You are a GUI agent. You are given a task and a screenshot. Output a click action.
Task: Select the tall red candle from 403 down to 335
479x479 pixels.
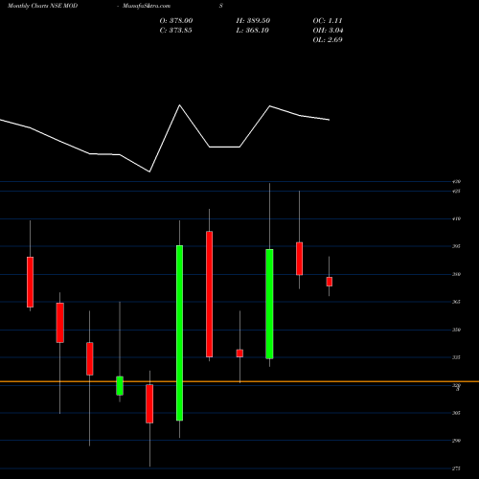(210, 294)
